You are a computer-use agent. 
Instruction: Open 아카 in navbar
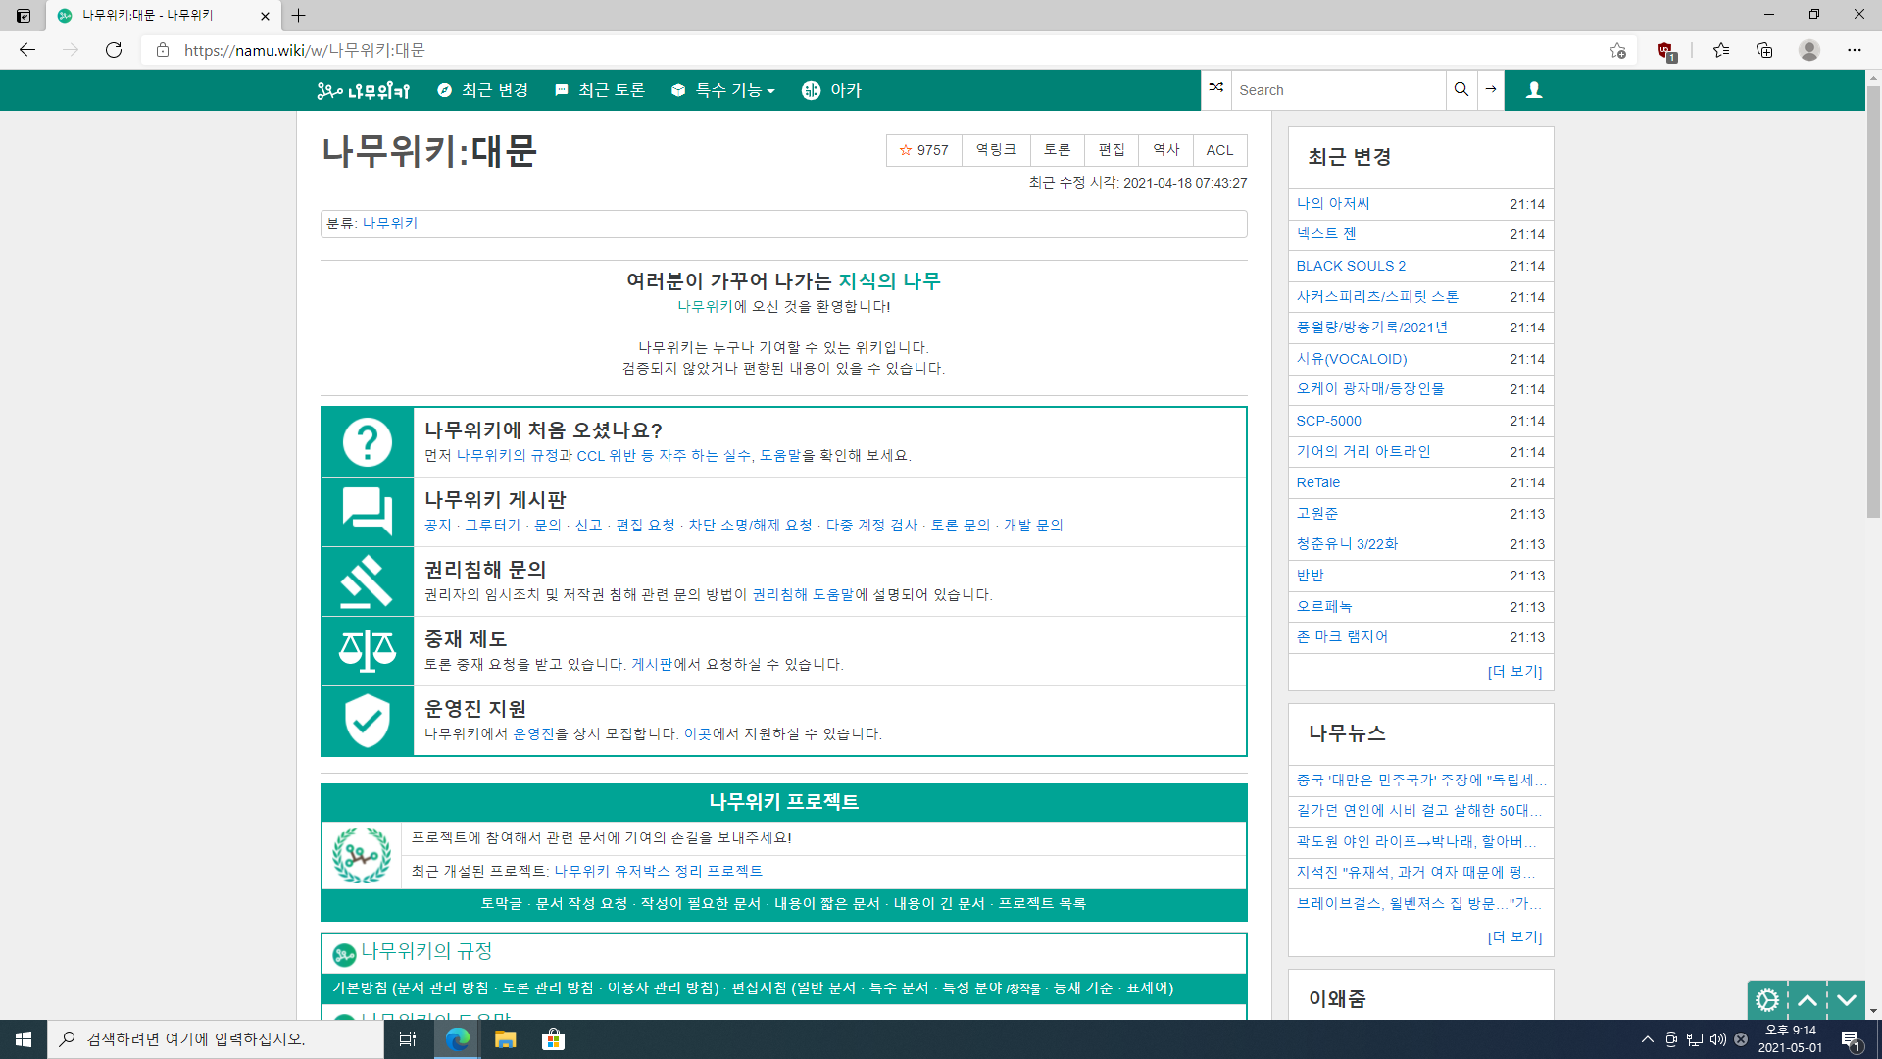(831, 90)
